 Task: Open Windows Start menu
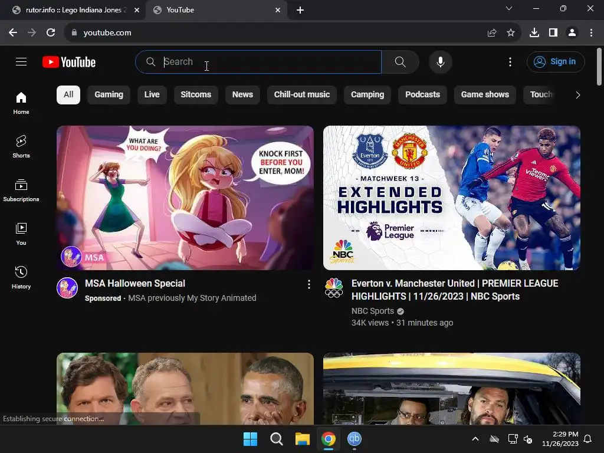coord(250,439)
